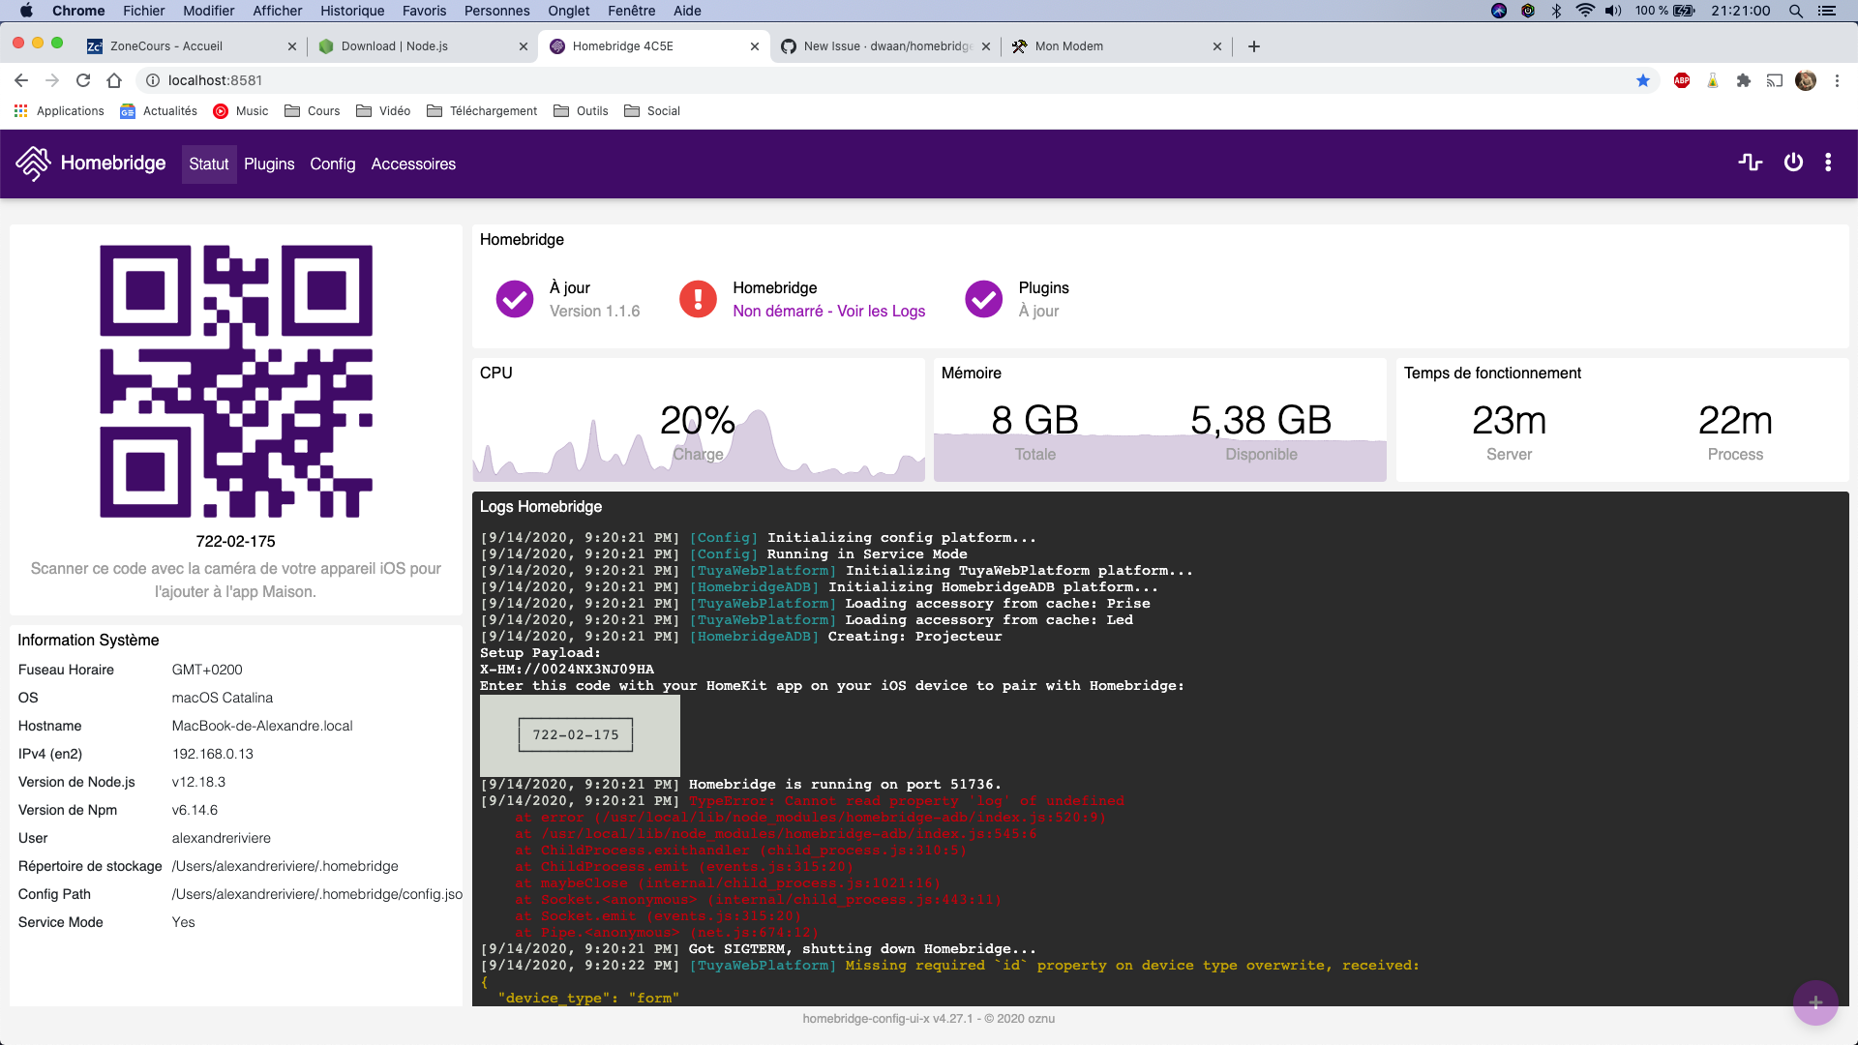
Task: Click the oznu link in the footer
Action: pyautogui.click(x=1040, y=1019)
